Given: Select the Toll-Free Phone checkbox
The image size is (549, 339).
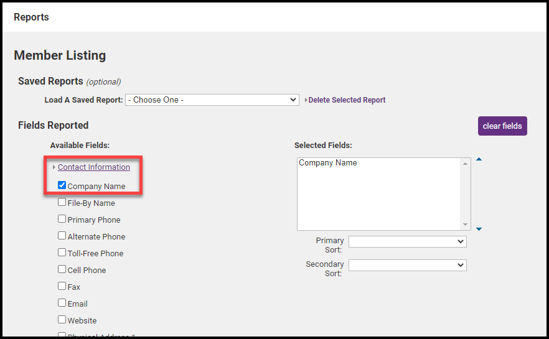Looking at the screenshot, I should [x=62, y=253].
